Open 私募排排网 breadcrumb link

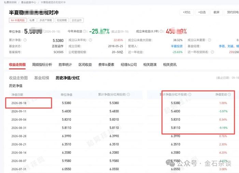(x=10, y=2)
